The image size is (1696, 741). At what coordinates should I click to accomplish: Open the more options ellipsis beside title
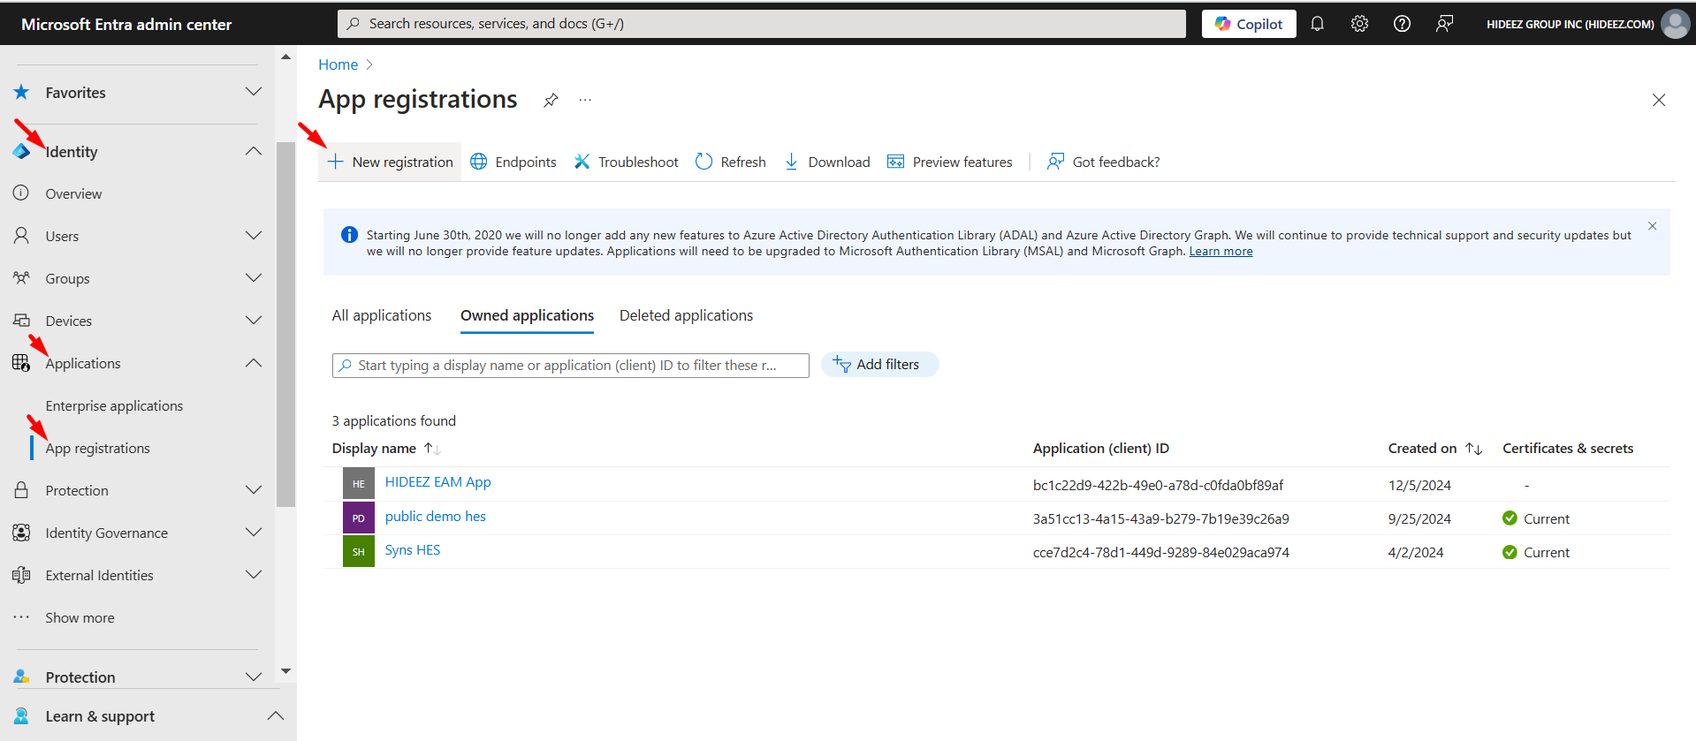585,100
